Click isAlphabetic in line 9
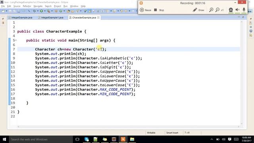The height and width of the screenshot is (143, 254). coord(113,58)
